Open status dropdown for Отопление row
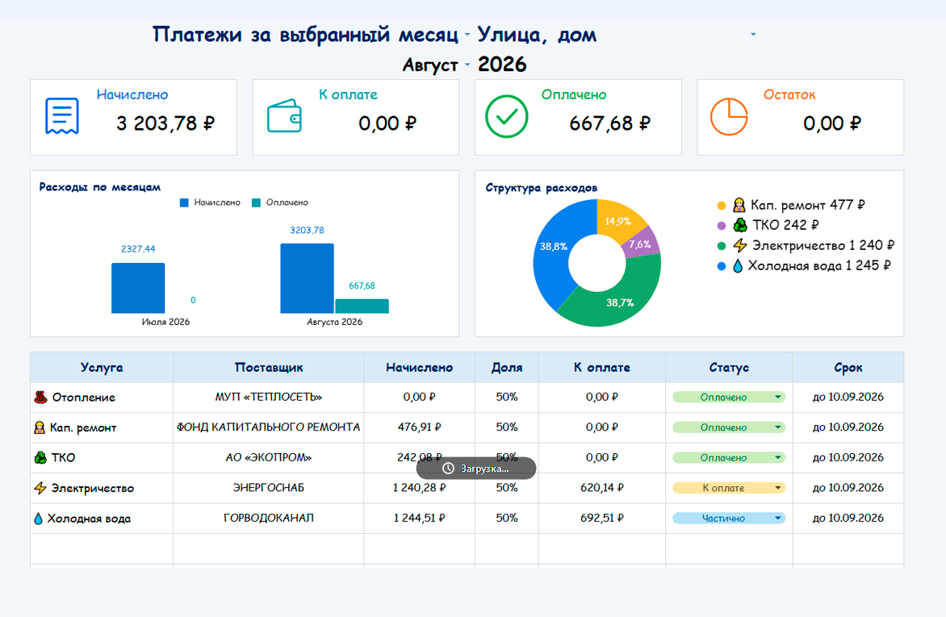 tap(777, 397)
